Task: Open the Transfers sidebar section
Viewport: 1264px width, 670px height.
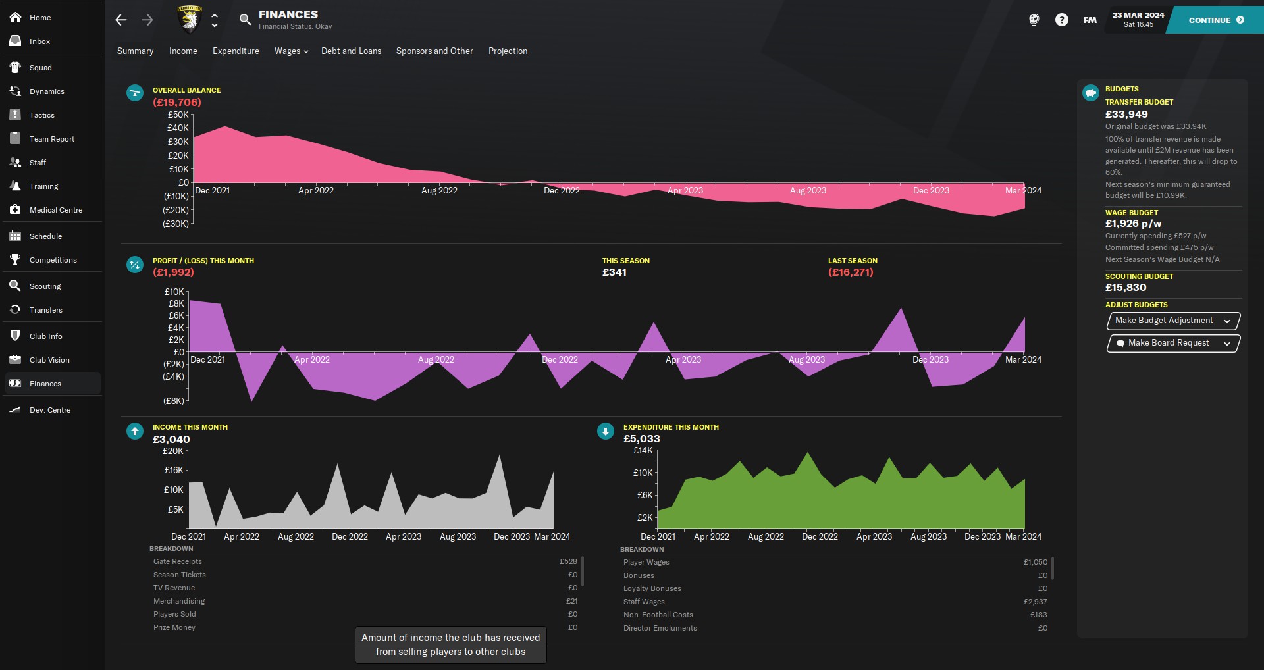Action: click(45, 310)
